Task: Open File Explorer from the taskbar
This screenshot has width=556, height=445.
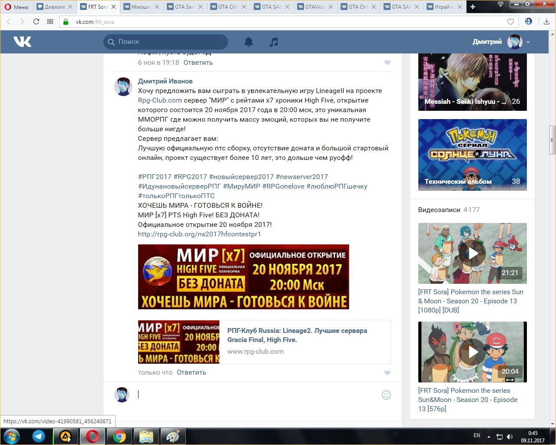Action: click(x=146, y=436)
